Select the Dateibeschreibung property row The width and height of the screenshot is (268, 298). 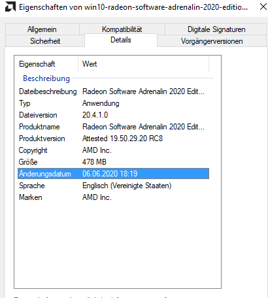[x=113, y=91]
